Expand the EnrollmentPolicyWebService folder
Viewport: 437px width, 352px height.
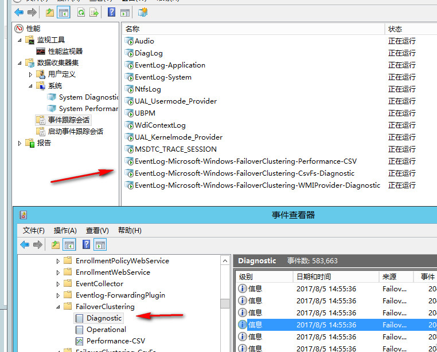coord(58,261)
